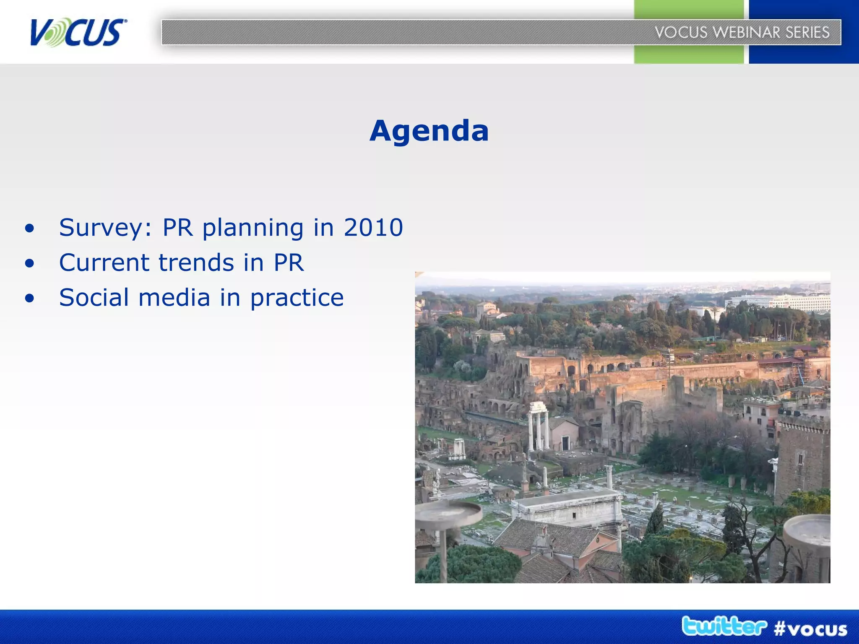Click the bullet dot beside Social media
Image resolution: width=859 pixels, height=644 pixels.
[29, 299]
